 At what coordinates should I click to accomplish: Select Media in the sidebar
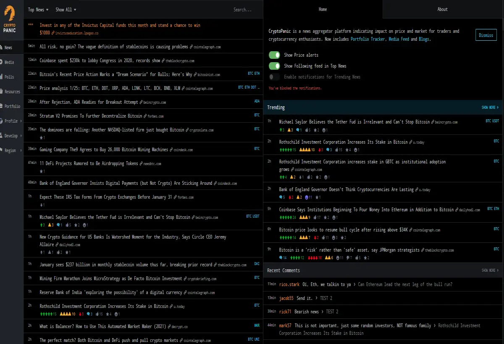coord(11,62)
